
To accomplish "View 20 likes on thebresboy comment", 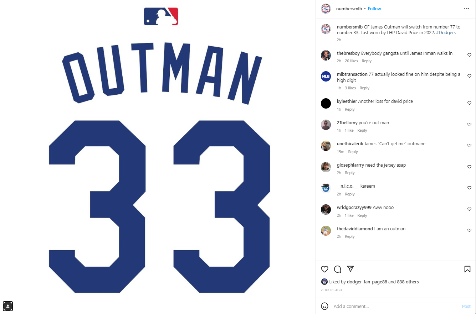I will [x=351, y=61].
